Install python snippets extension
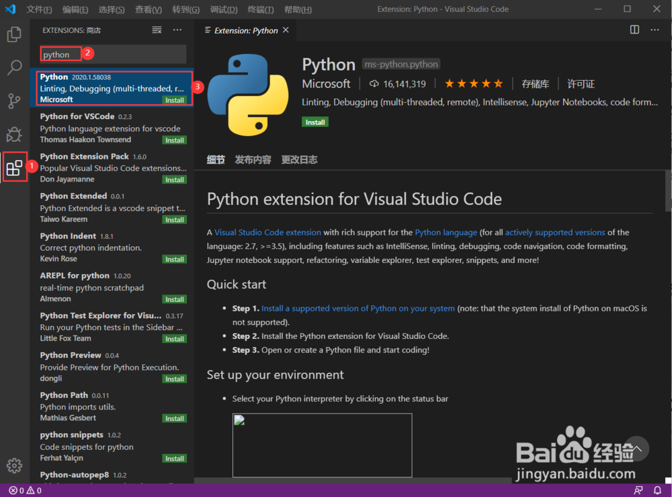The image size is (672, 497). 175,459
